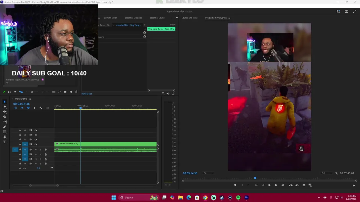Select the Slip tool
Image resolution: width=360 pixels, height=202 pixels.
click(x=4, y=122)
